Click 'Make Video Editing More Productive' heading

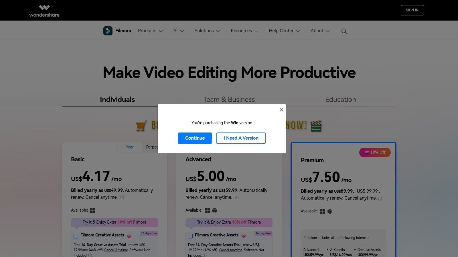pyautogui.click(x=229, y=73)
